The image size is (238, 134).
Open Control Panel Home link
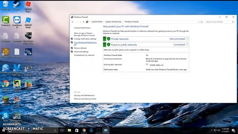(82, 28)
